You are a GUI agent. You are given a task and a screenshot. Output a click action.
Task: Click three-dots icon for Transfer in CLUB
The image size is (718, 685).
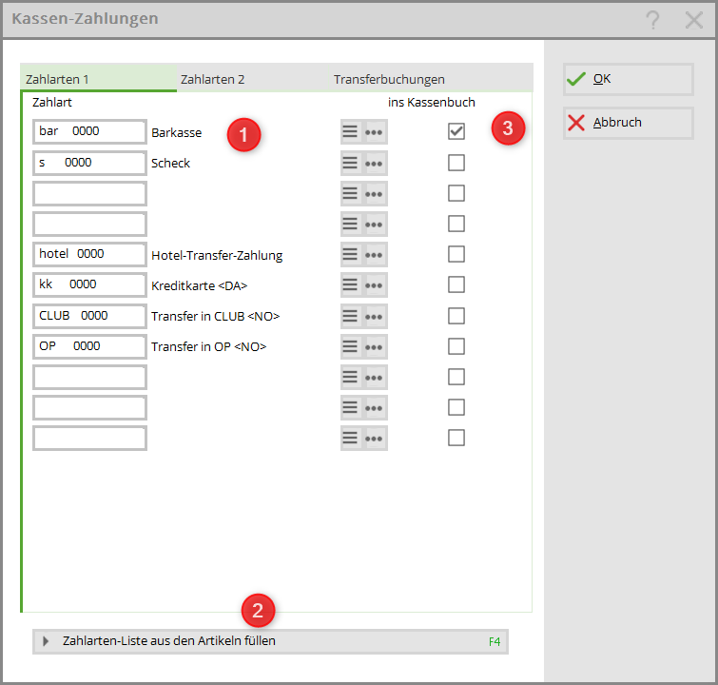click(375, 315)
